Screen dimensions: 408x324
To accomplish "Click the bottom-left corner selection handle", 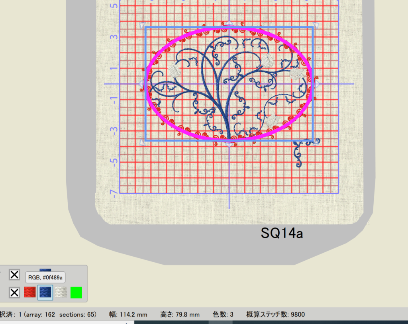I will [142, 142].
